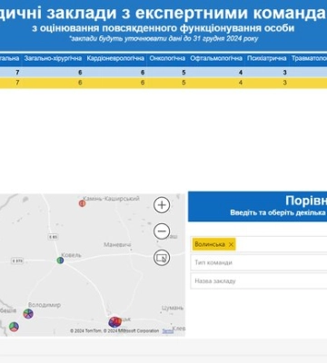The height and width of the screenshot is (363, 327).
Task: Open the map Terms link
Action: (x=167, y=331)
